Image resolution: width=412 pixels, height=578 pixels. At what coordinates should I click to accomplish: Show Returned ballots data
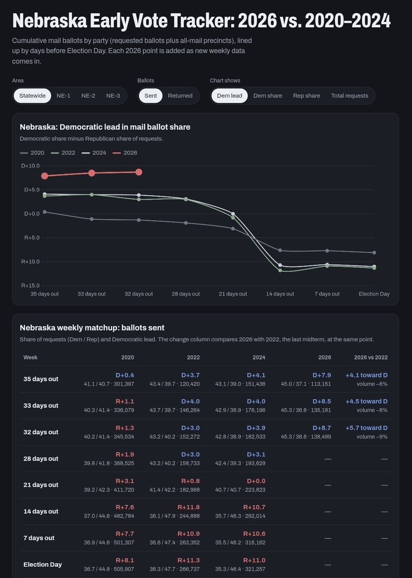[x=180, y=96]
